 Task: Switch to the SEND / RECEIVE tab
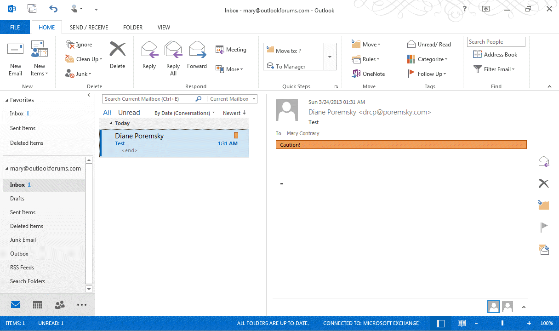pyautogui.click(x=89, y=27)
